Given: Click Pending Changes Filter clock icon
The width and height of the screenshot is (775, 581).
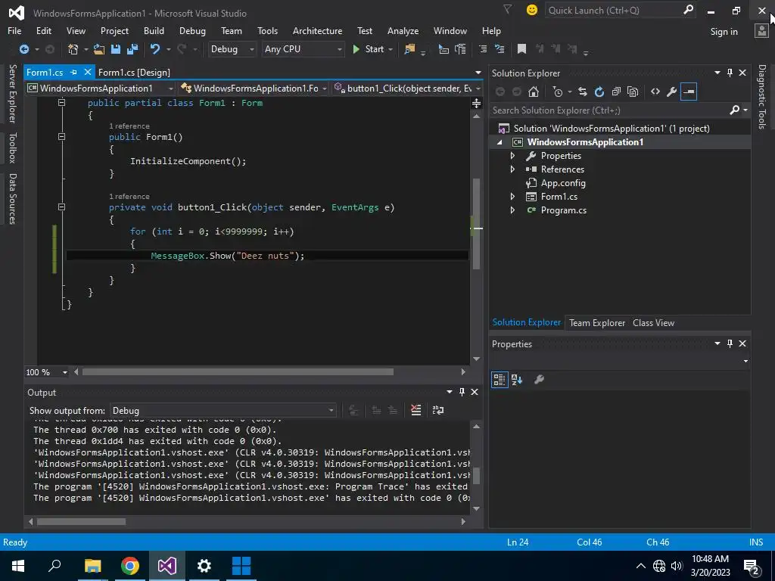Looking at the screenshot, I should click(558, 92).
